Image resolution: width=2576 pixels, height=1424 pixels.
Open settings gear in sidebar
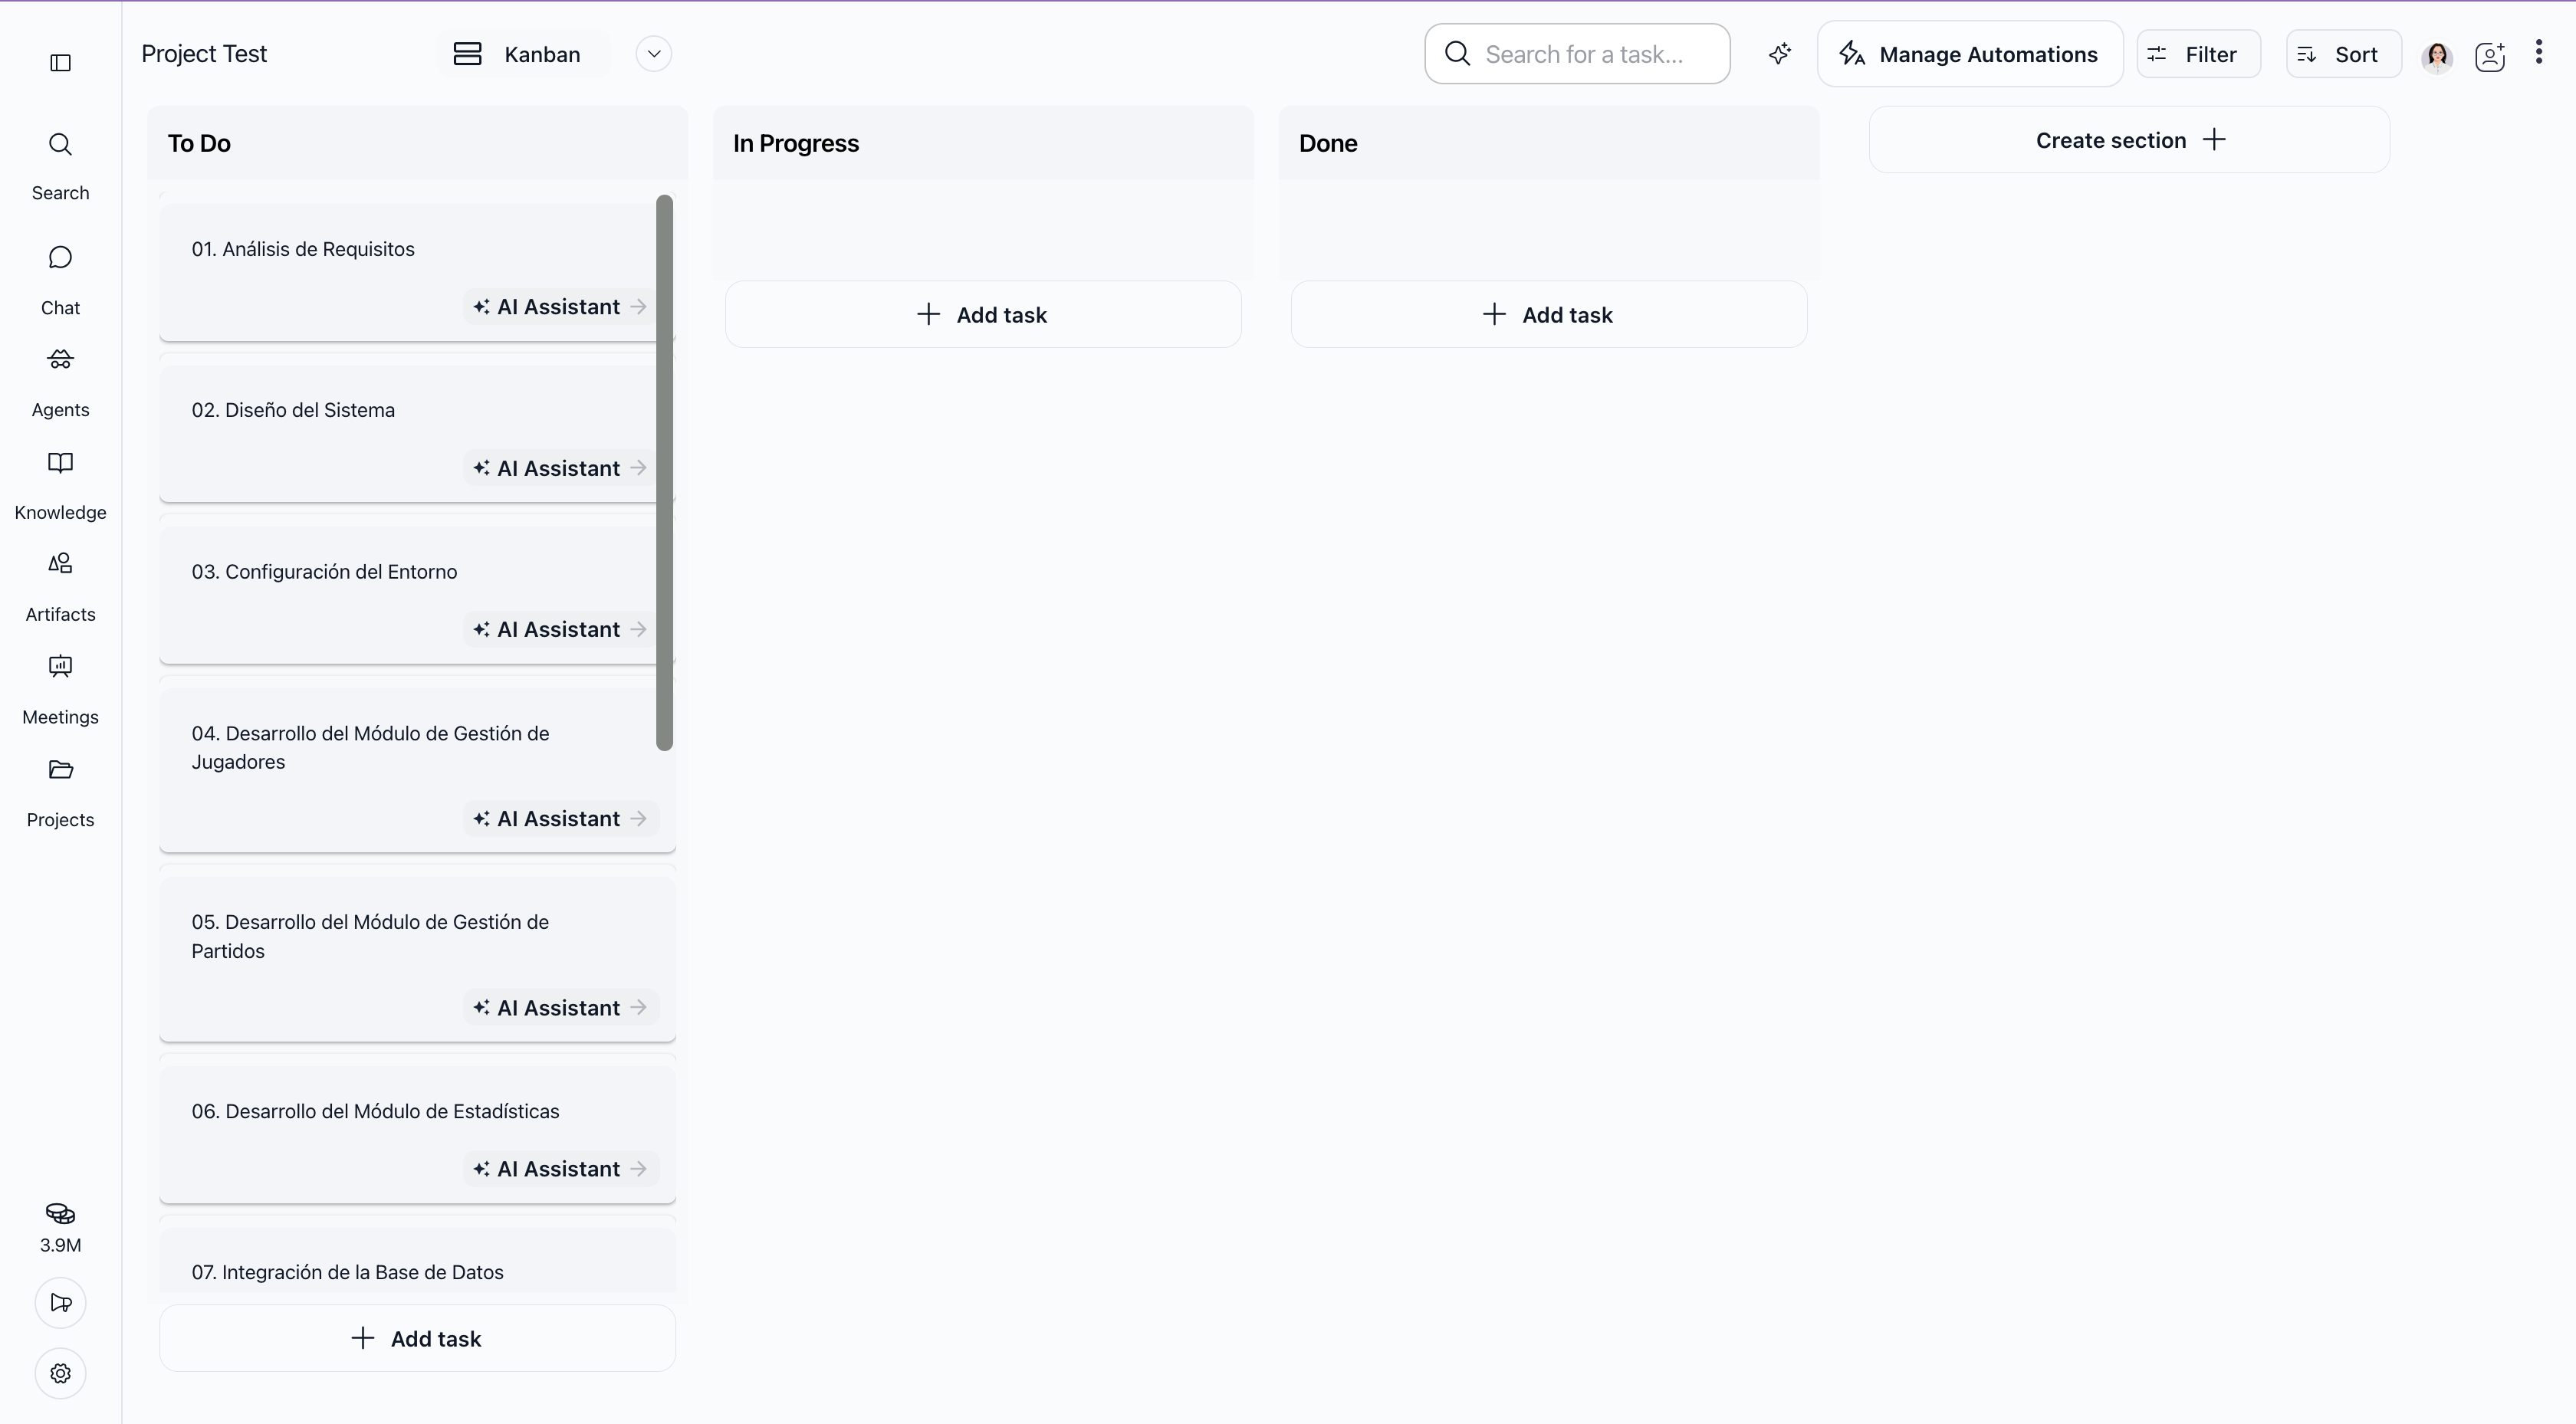(60, 1374)
